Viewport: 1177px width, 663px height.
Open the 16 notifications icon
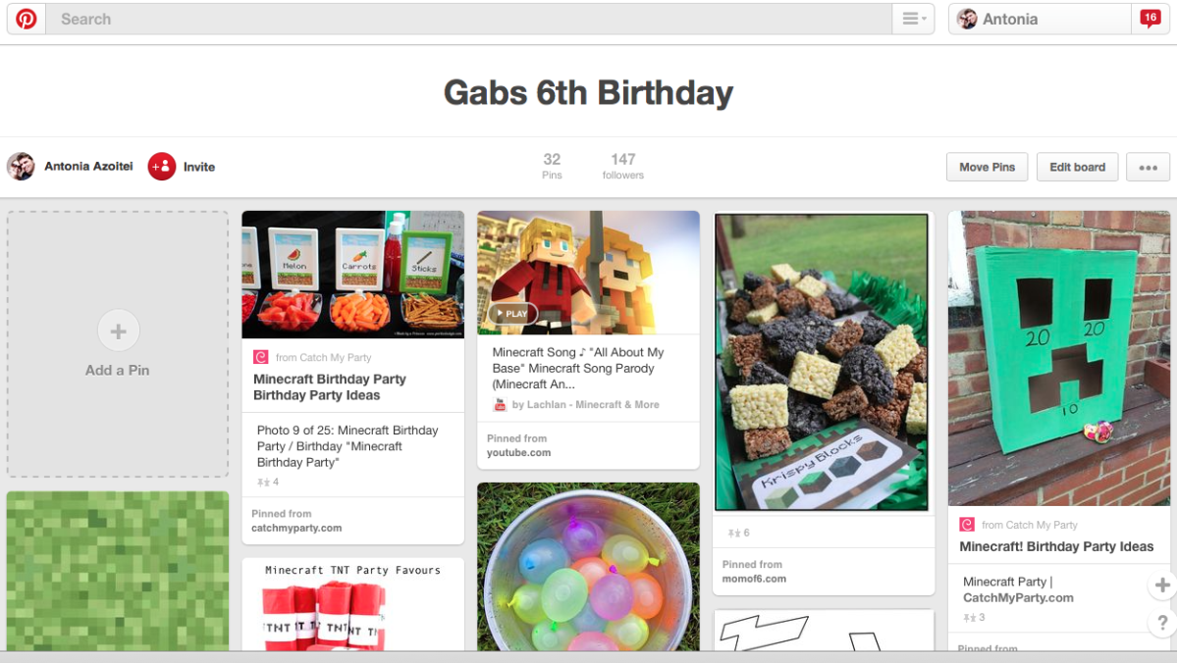1150,19
